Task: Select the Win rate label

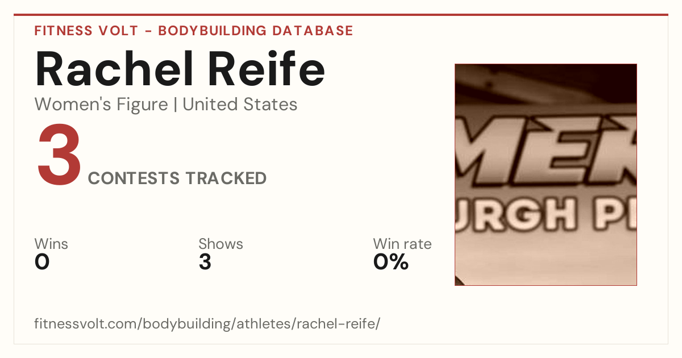Action: (402, 244)
